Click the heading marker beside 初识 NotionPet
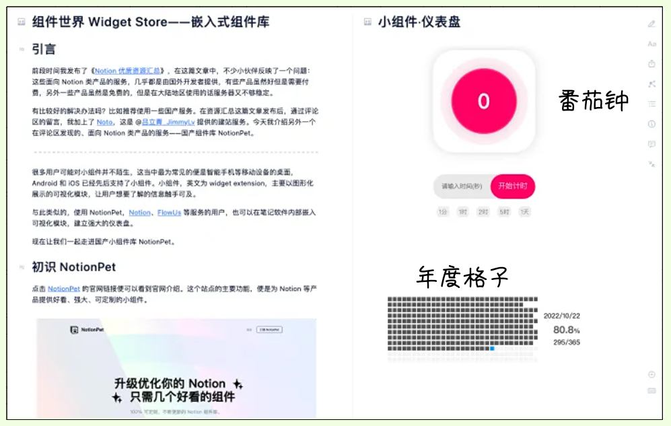This screenshot has width=671, height=426. (x=22, y=267)
